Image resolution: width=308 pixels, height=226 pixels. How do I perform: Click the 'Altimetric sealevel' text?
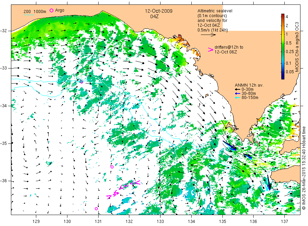coord(215,11)
